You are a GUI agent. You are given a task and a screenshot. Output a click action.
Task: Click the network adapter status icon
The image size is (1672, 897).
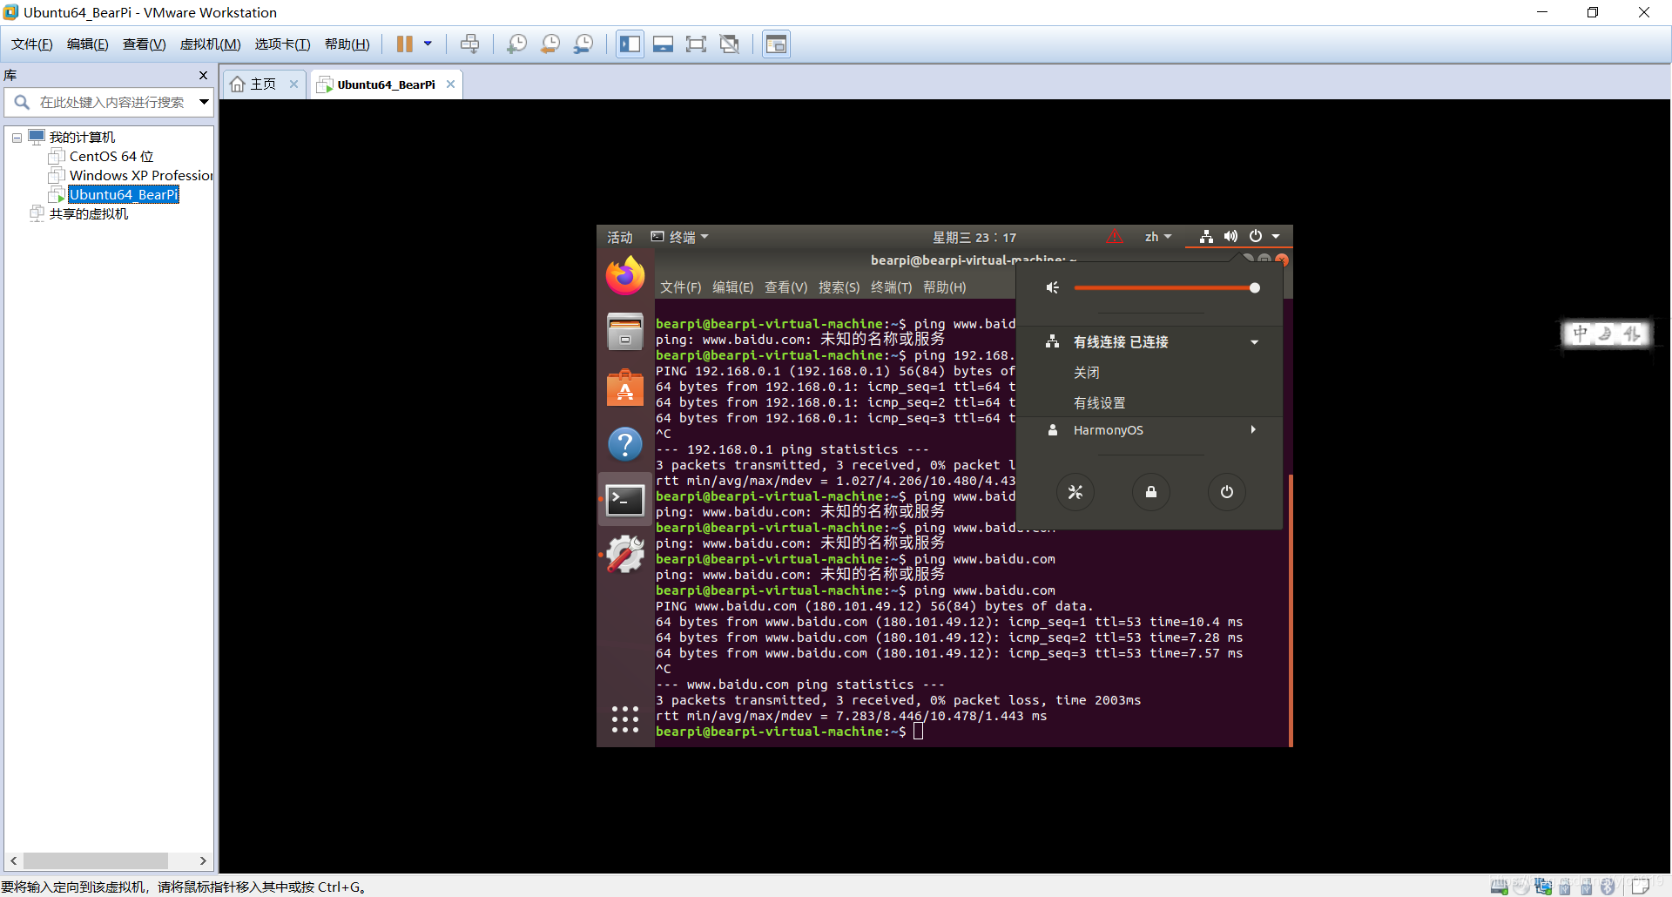click(1544, 887)
